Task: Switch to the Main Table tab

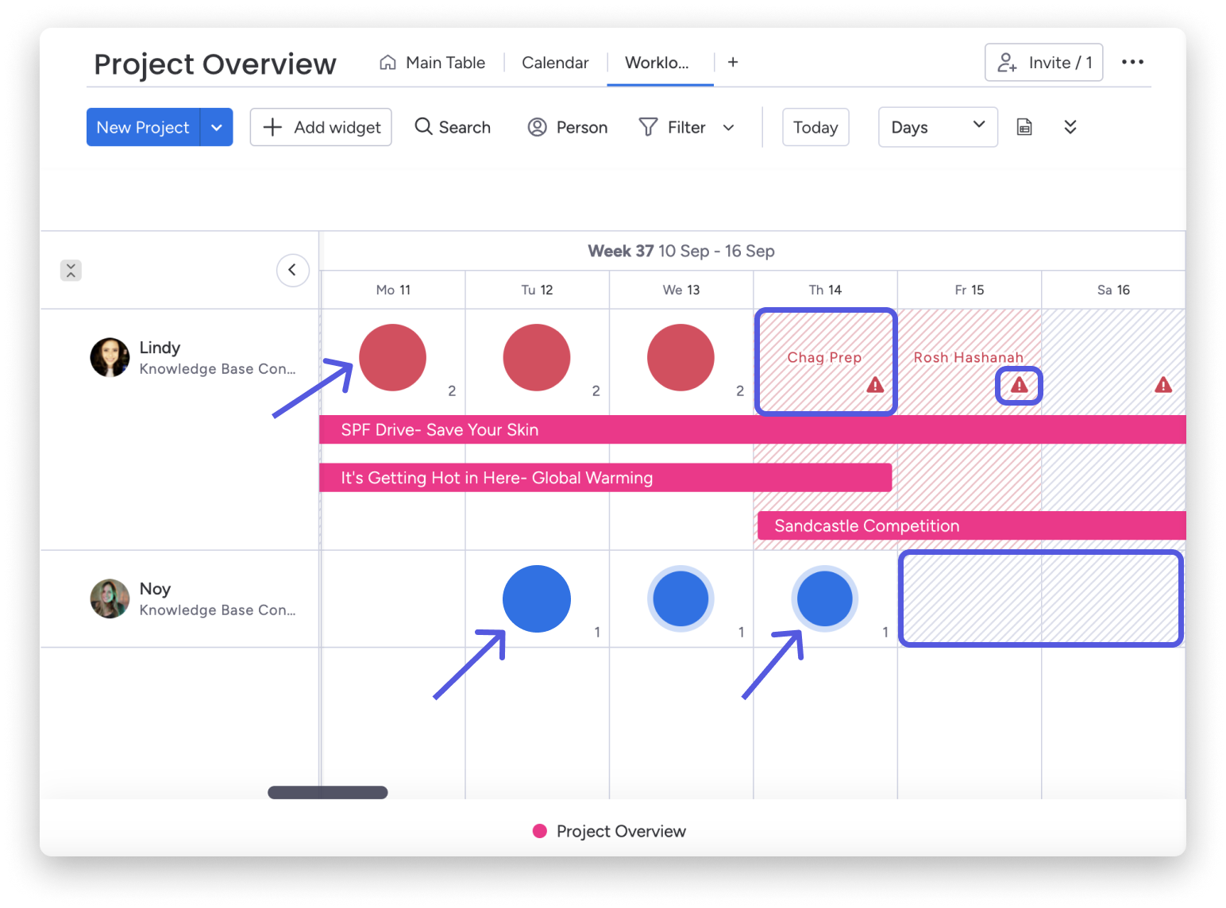Action: pyautogui.click(x=433, y=63)
